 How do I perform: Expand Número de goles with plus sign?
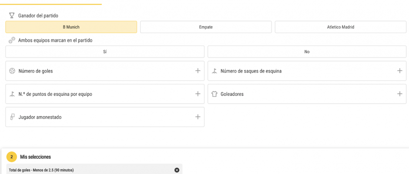198,71
